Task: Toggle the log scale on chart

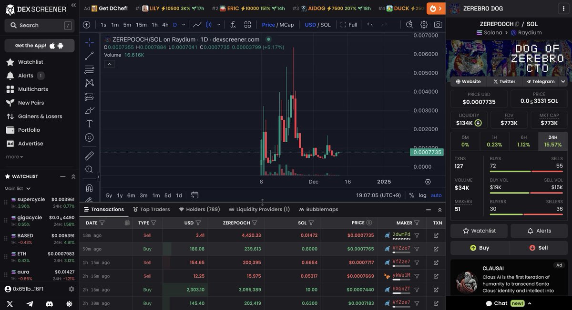Action: click(x=423, y=195)
